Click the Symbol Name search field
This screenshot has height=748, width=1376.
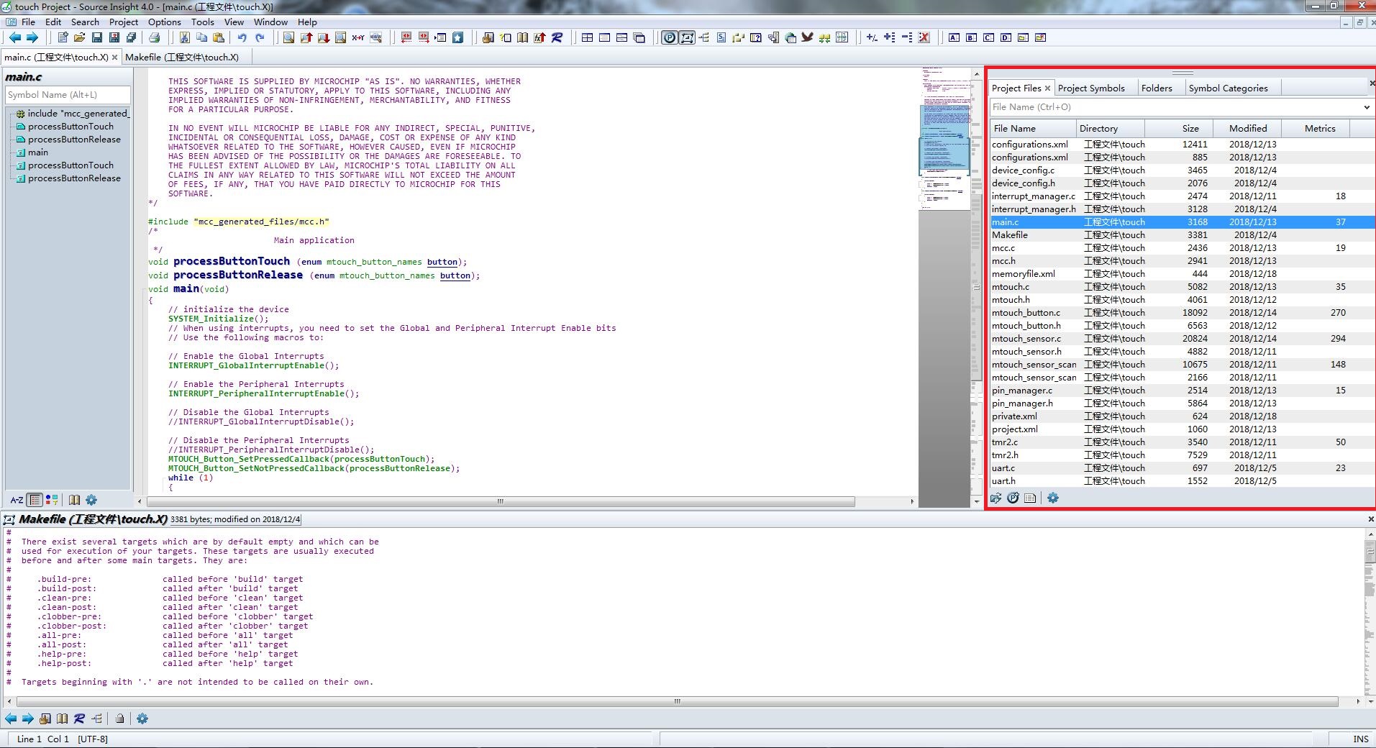pyautogui.click(x=68, y=94)
